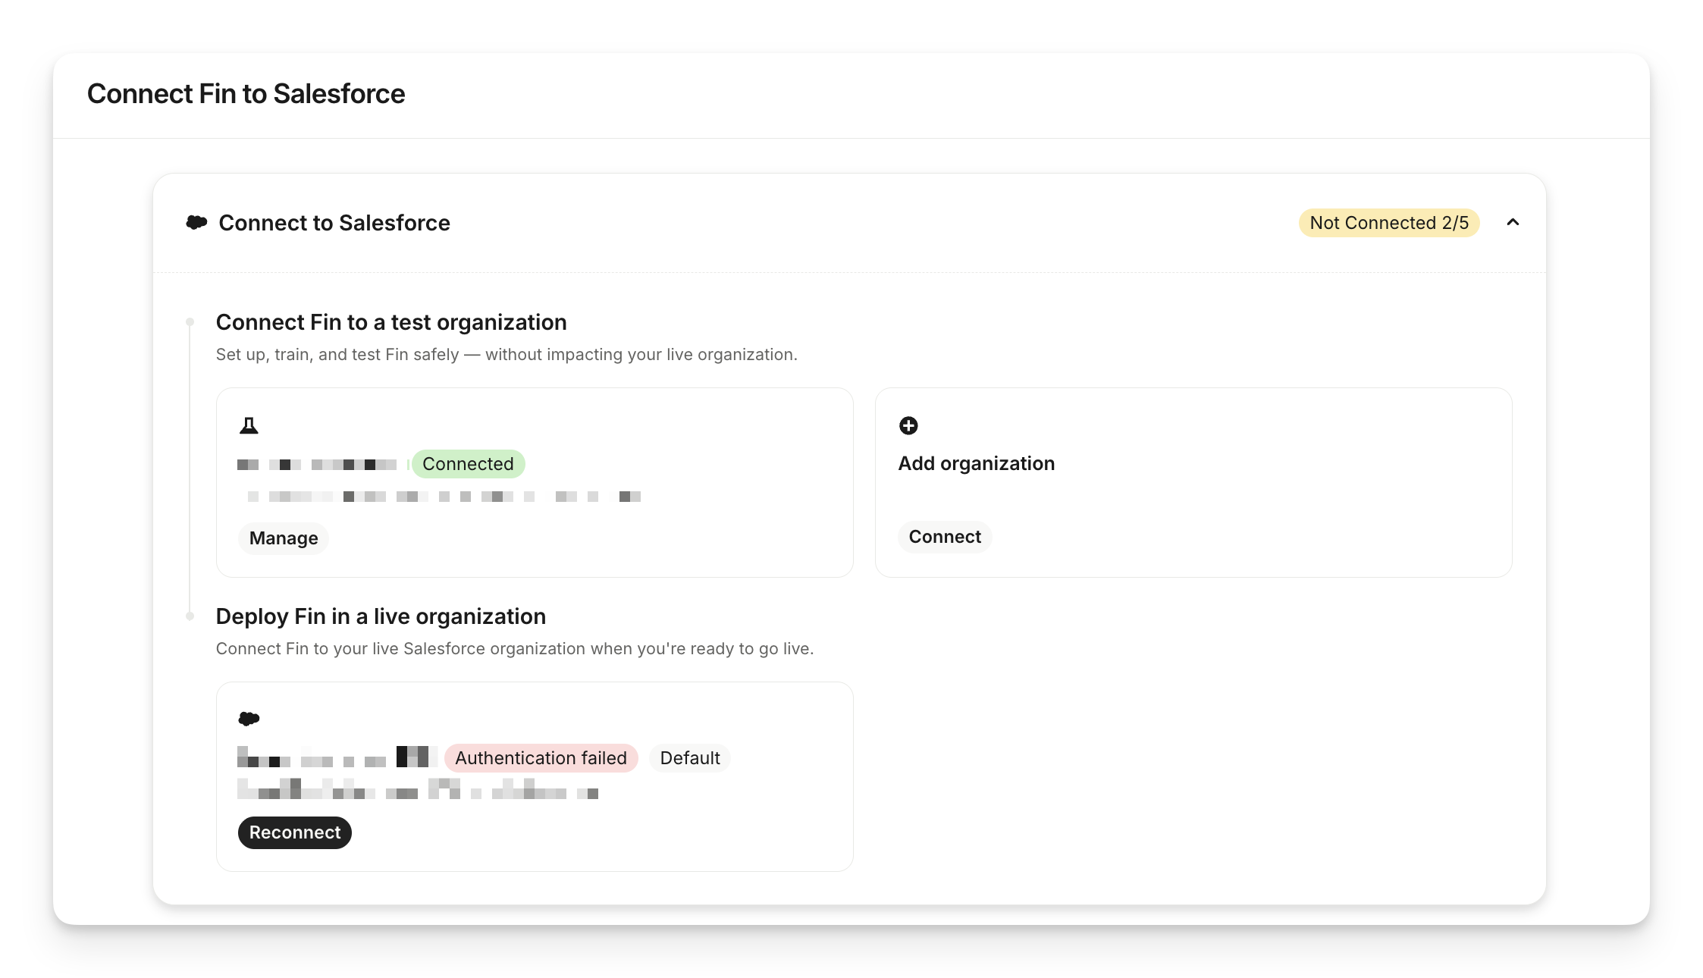This screenshot has height=978, width=1703.
Task: Collapse the Connect to Salesforce section chevron
Action: 1513,223
